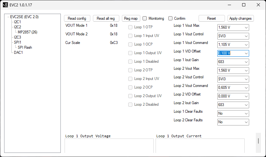
Task: Click the EVC2 app icon in title bar
Action: 5,5
